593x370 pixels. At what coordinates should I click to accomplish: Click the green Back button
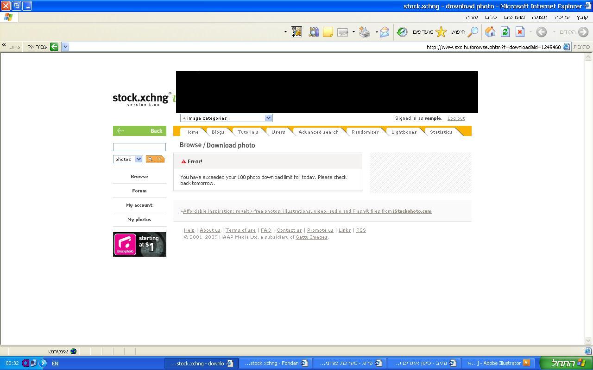click(x=139, y=131)
